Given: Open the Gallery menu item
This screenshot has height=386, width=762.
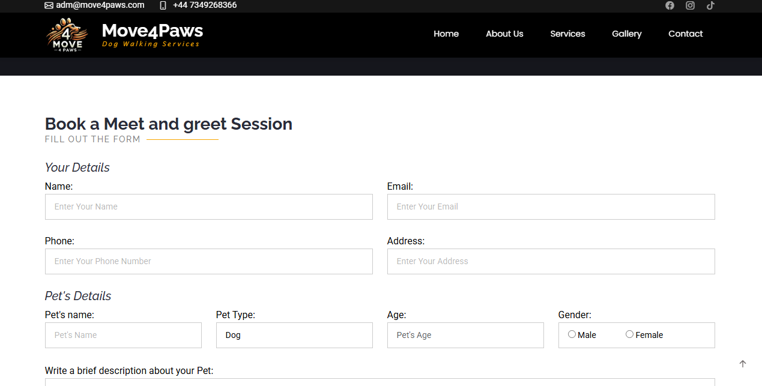Looking at the screenshot, I should click(x=626, y=34).
